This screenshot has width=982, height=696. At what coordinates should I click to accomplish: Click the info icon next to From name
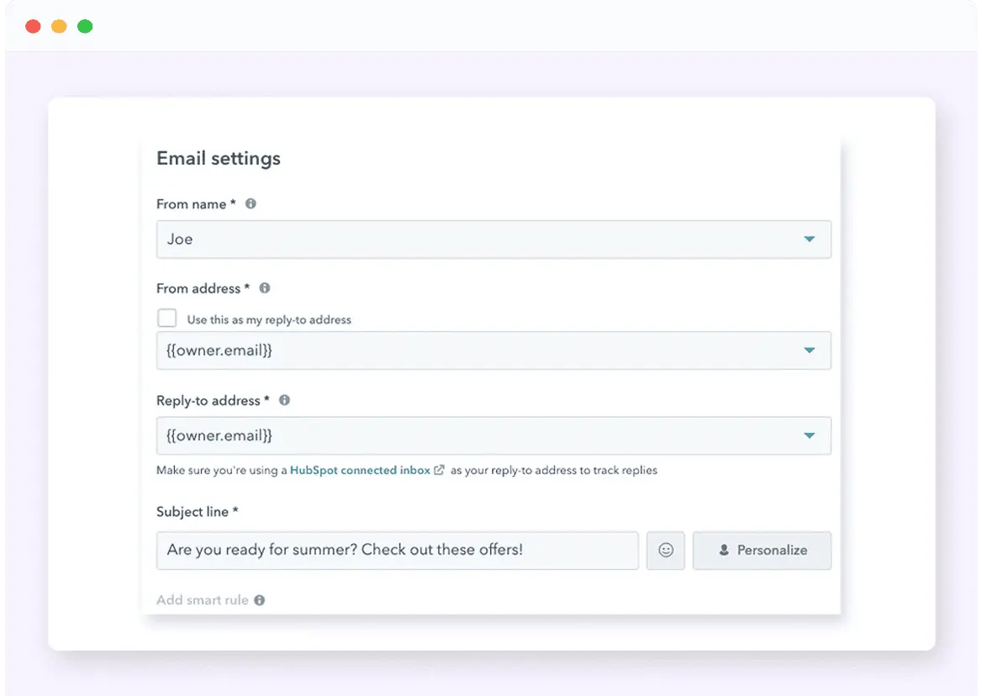point(250,203)
